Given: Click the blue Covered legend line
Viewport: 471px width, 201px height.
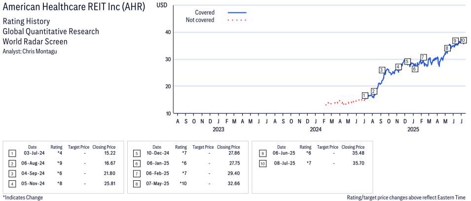Looking at the screenshot, I should pos(237,12).
